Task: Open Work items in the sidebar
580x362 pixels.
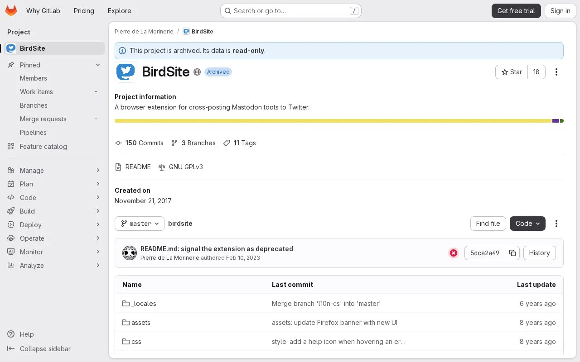Action: tap(54, 92)
